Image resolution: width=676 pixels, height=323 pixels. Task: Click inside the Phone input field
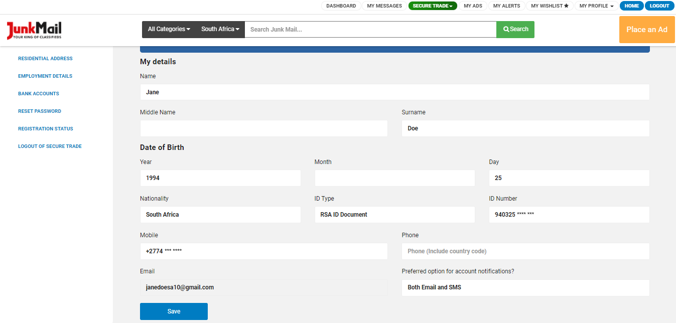[x=525, y=251]
